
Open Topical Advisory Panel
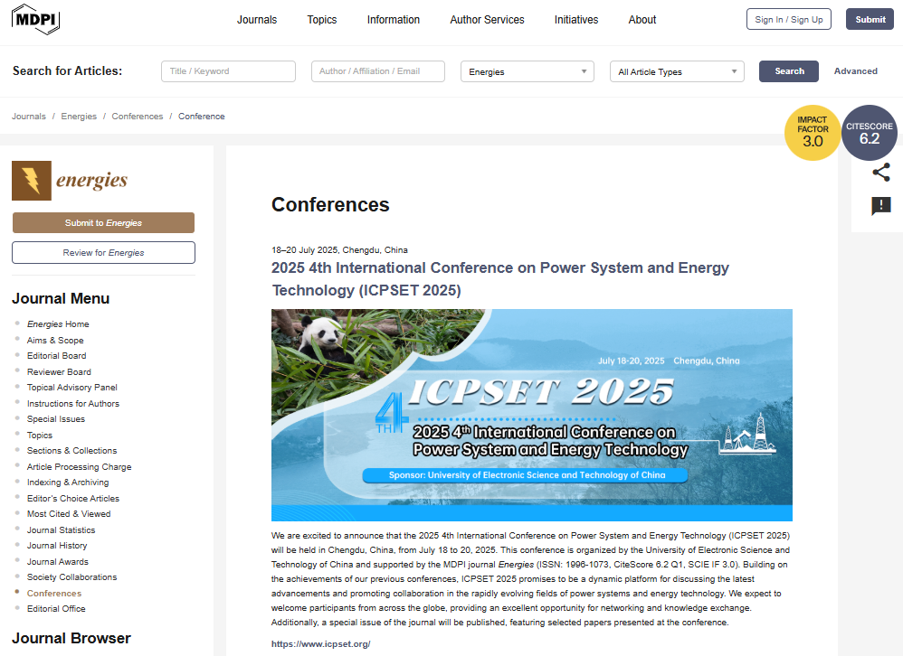coord(72,388)
